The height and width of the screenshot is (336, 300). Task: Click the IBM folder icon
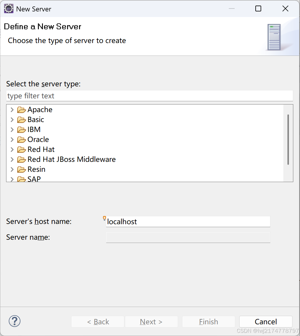tap(21, 130)
